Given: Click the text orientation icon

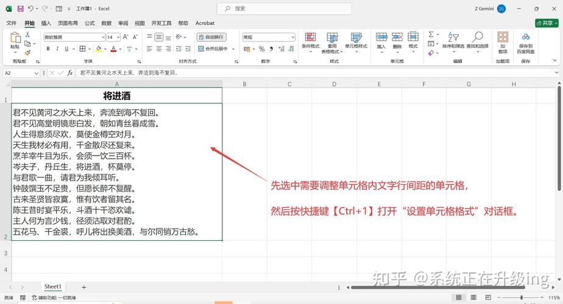Looking at the screenshot, I should [179, 37].
